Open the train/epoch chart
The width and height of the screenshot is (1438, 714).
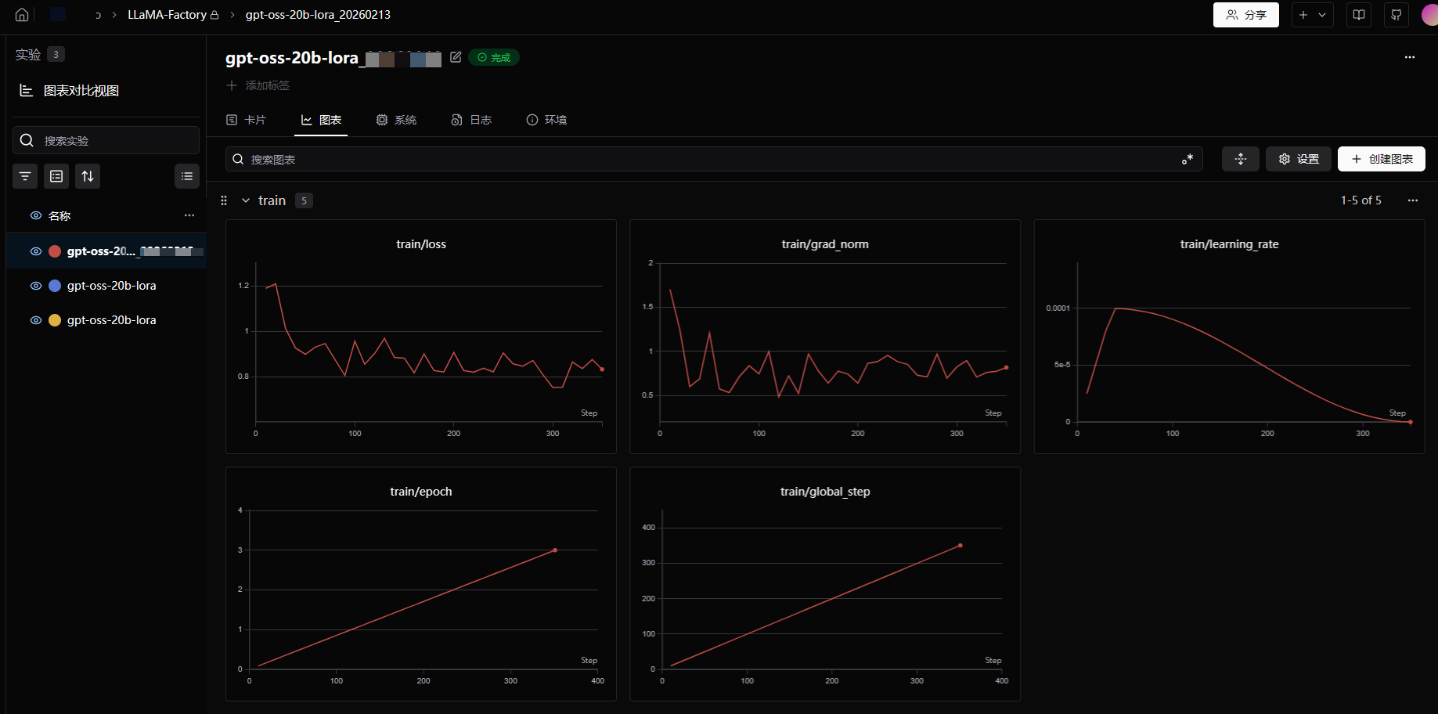point(421,584)
